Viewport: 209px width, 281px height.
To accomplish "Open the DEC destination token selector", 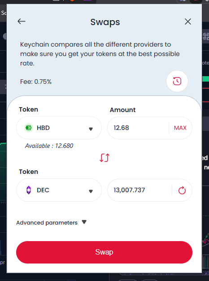I will point(59,190).
